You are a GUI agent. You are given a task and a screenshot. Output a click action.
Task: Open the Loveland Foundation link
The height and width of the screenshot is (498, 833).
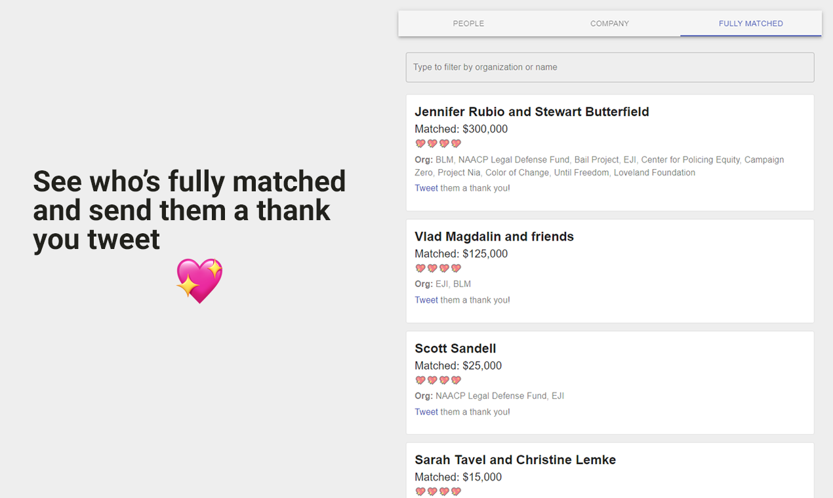click(x=654, y=172)
